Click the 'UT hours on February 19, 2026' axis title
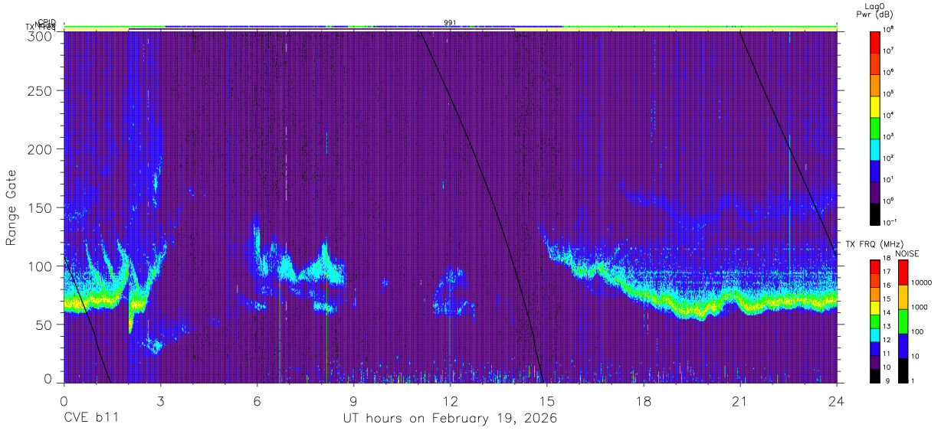 click(450, 419)
